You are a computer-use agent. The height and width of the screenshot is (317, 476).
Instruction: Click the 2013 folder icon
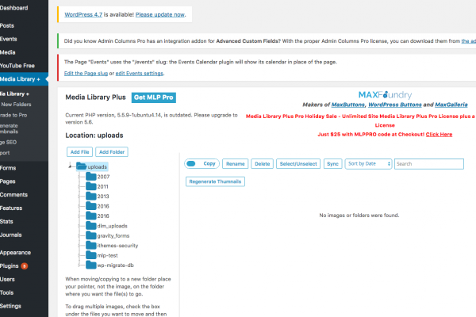pos(91,197)
